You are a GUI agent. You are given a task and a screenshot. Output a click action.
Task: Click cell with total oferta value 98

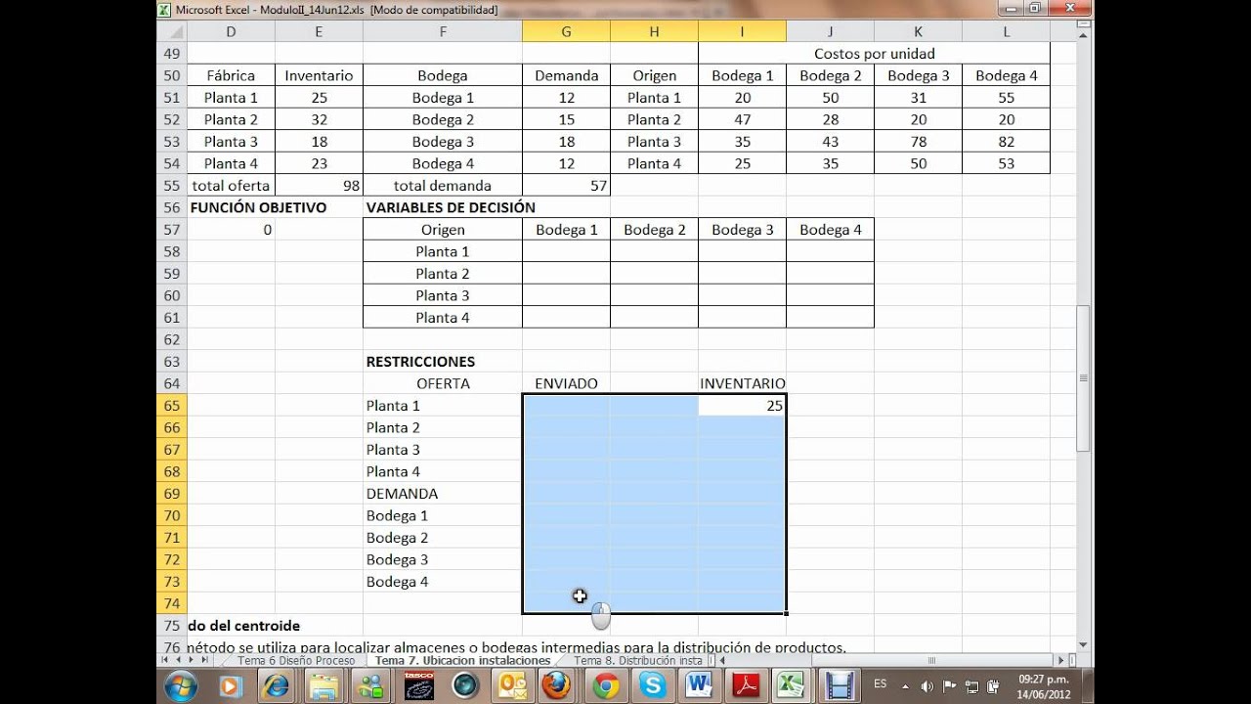[x=319, y=186]
